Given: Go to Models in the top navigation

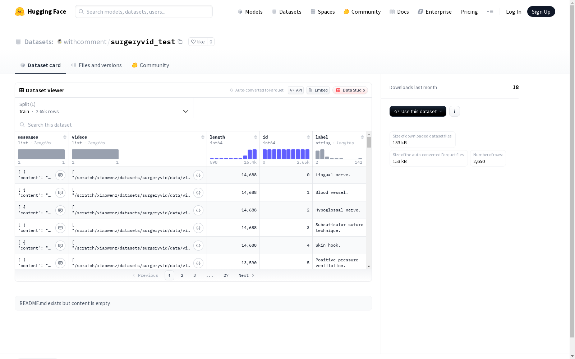Looking at the screenshot, I should pos(250,12).
